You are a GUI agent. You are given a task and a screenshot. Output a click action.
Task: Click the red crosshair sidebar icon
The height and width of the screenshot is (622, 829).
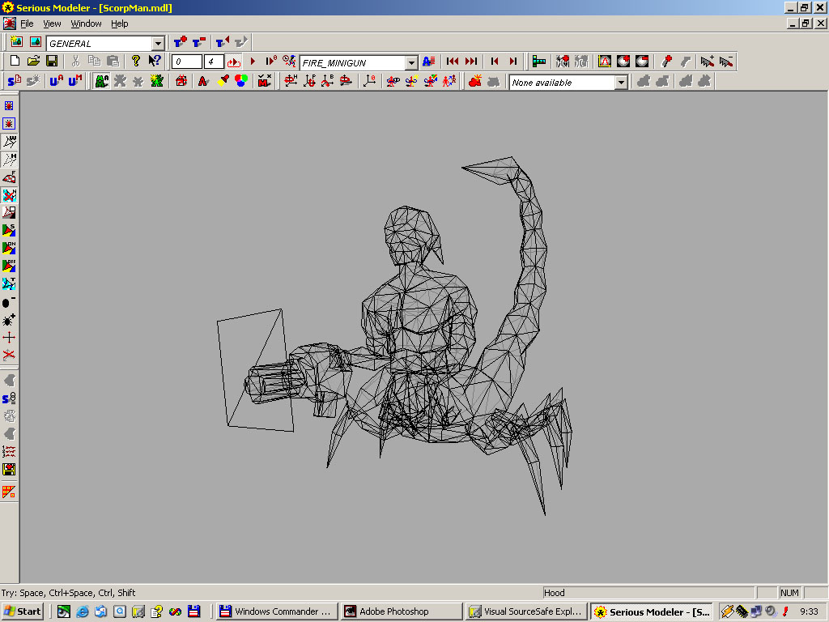[9, 337]
